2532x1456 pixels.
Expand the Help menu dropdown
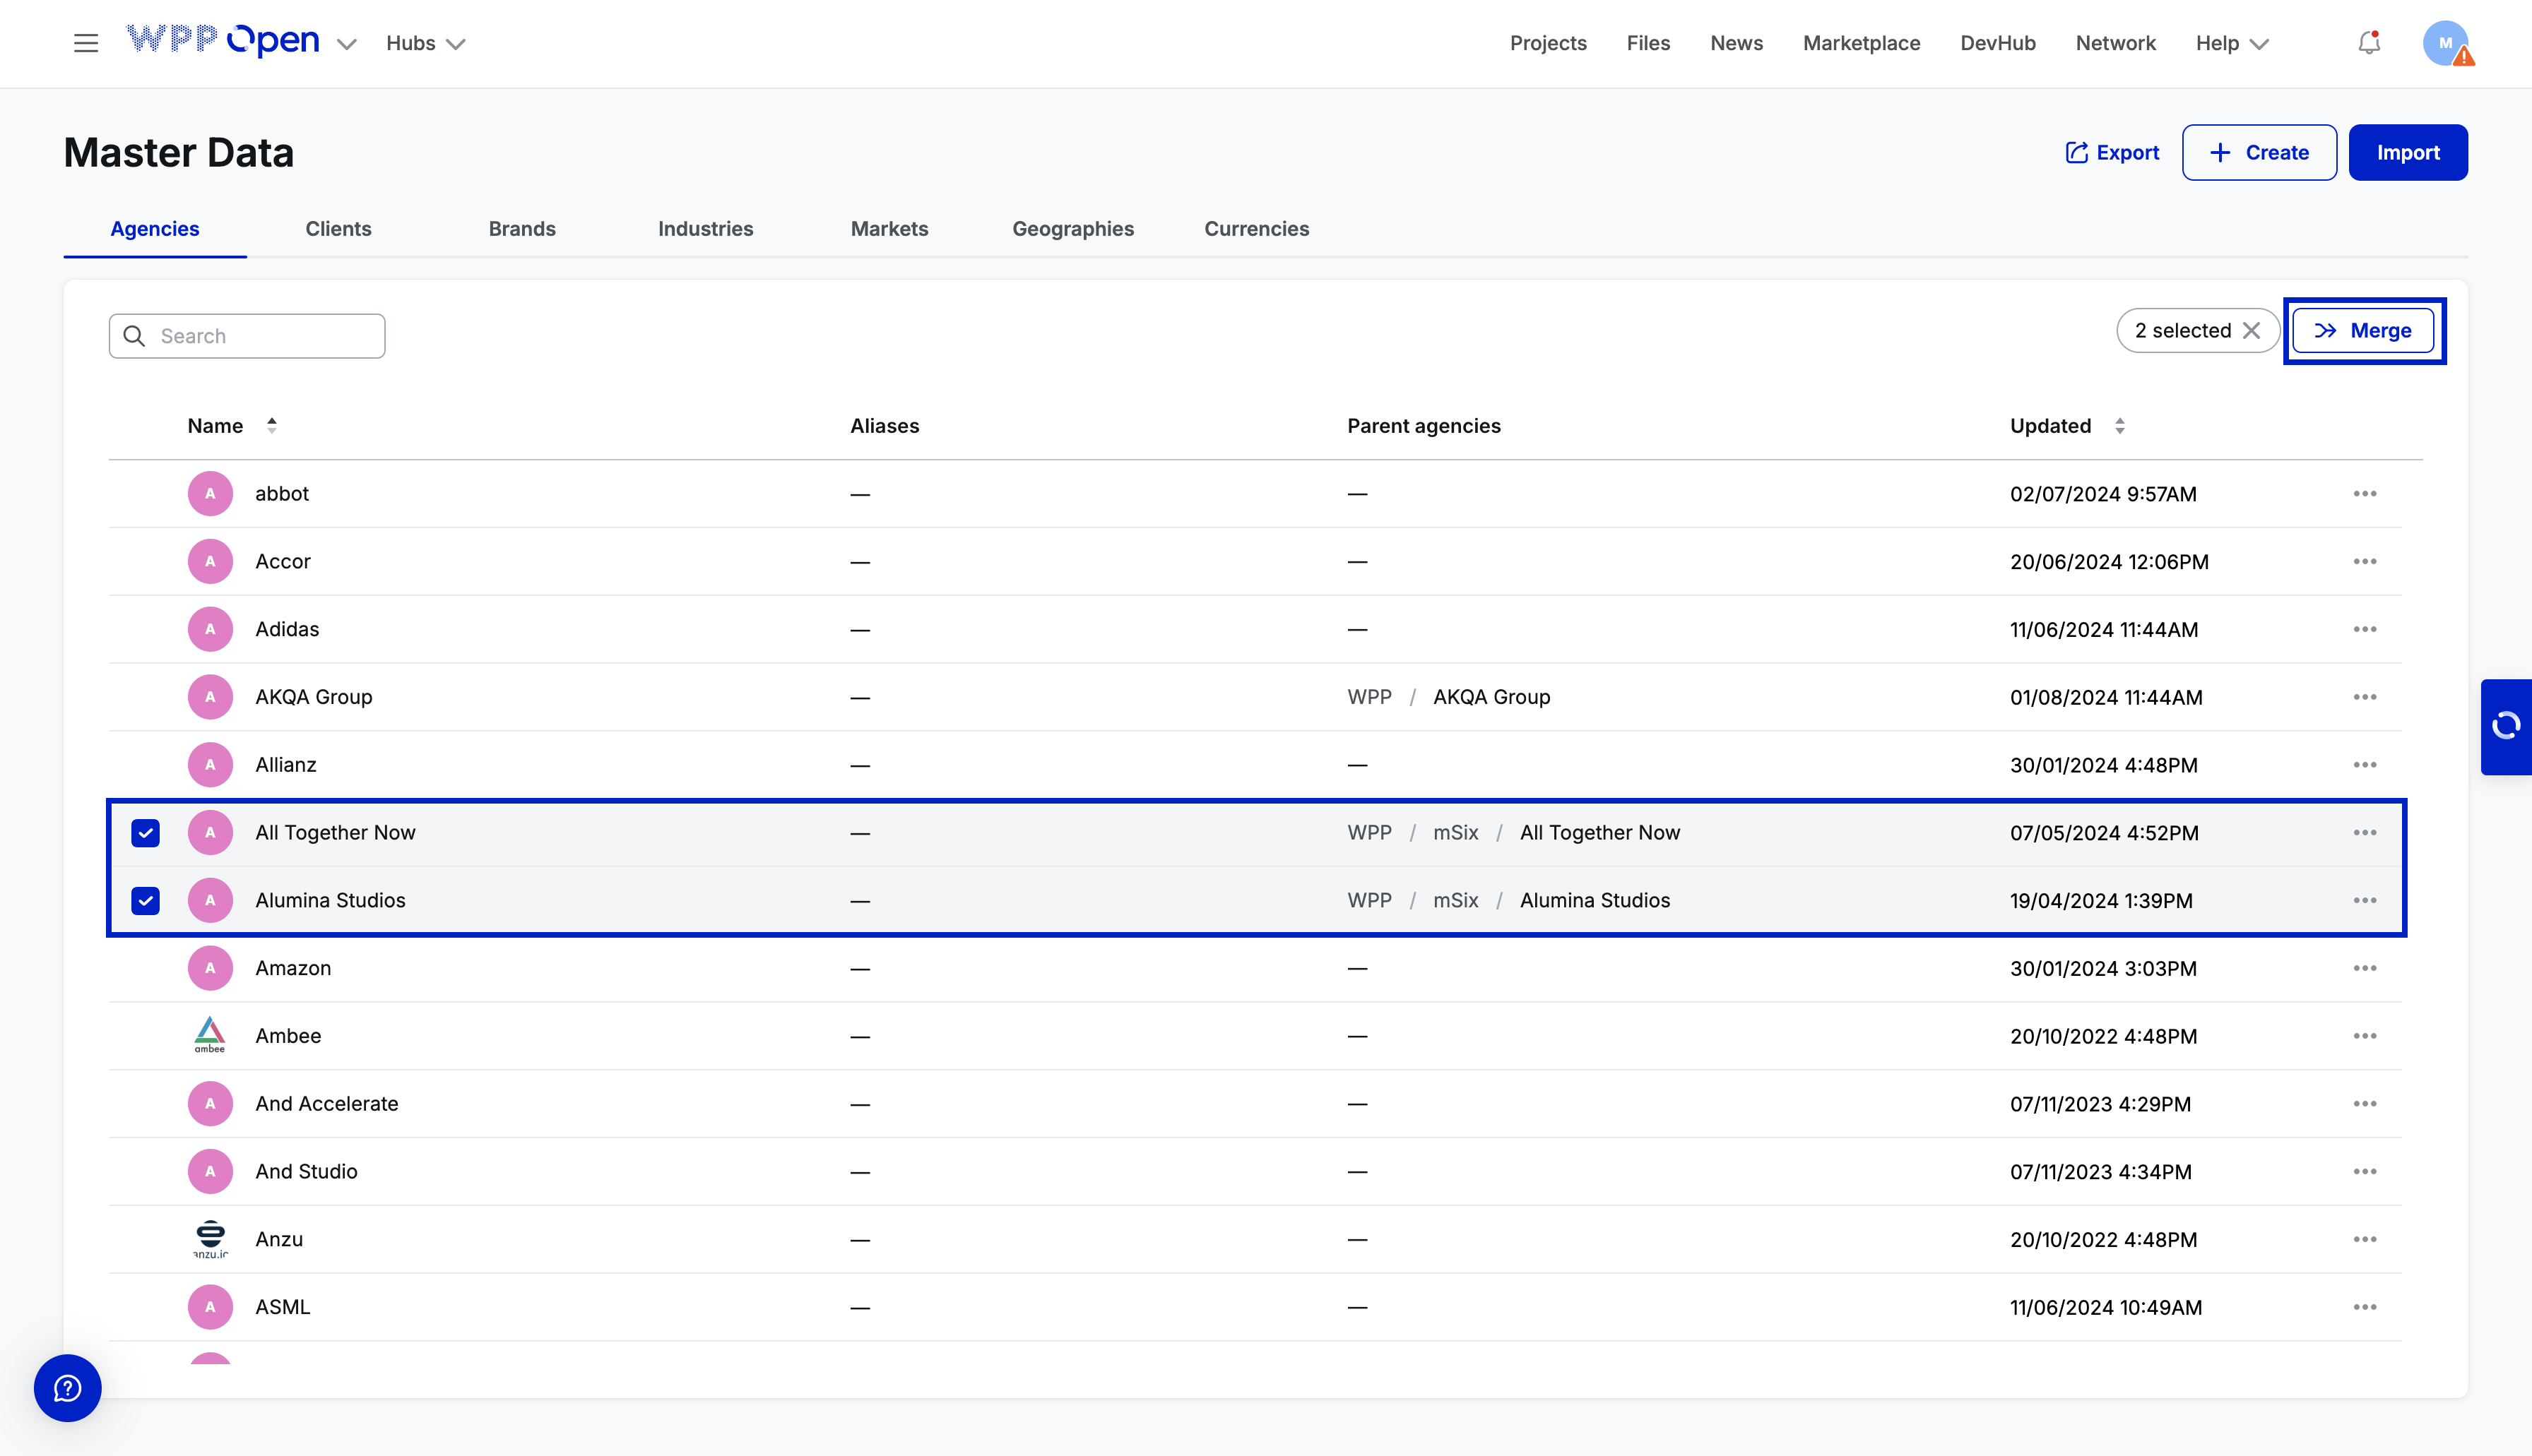click(2232, 43)
